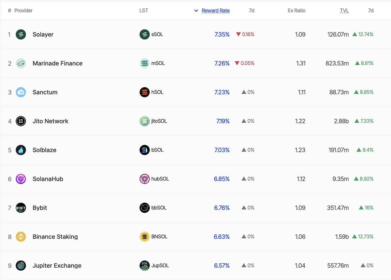391x280 pixels.
Task: Click the jitoSOL token label
Action: (x=159, y=121)
